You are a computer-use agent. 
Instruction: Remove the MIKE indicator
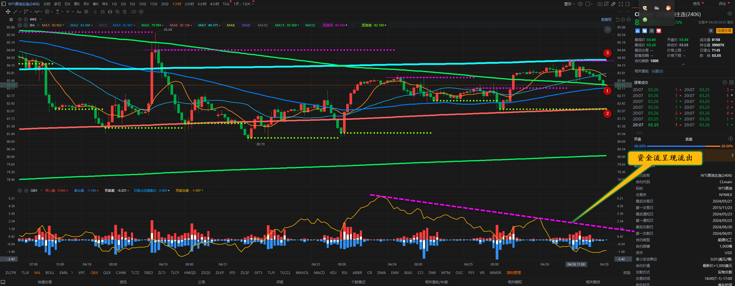pyautogui.click(x=26, y=19)
